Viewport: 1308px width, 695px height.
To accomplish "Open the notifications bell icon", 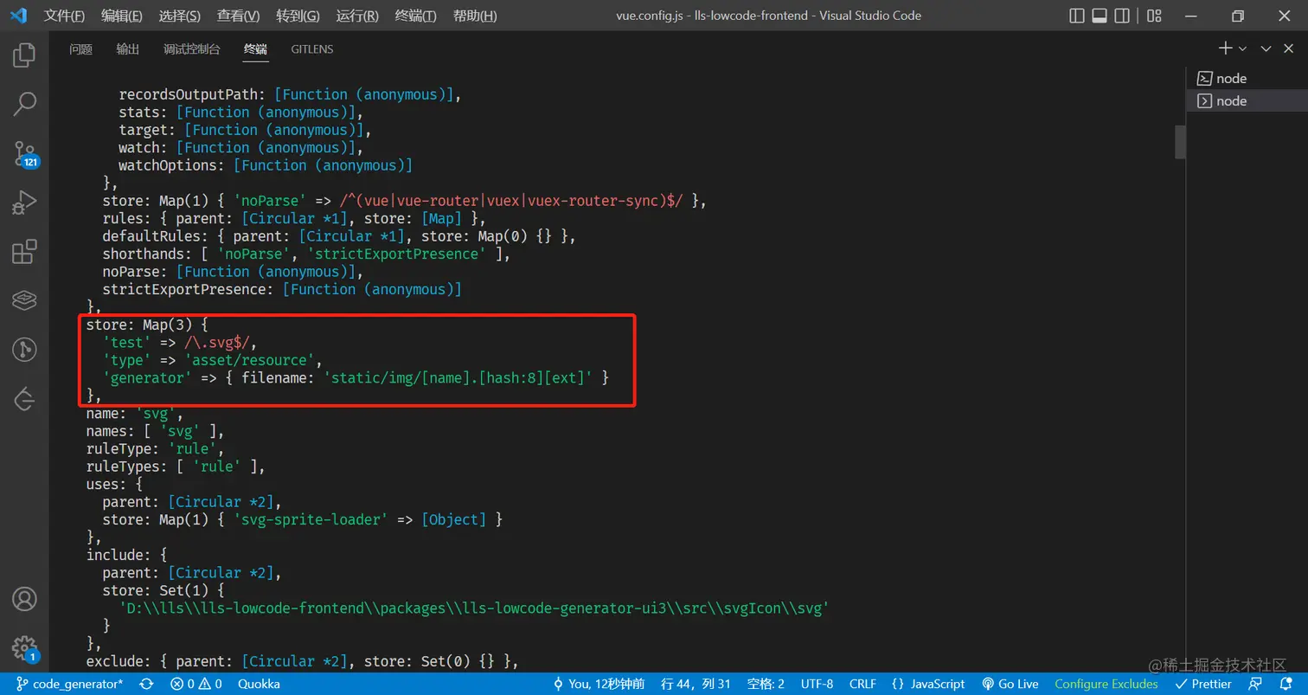I will pyautogui.click(x=1286, y=684).
